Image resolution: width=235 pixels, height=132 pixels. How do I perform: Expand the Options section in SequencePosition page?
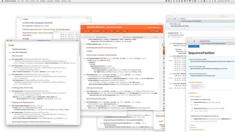point(193,128)
